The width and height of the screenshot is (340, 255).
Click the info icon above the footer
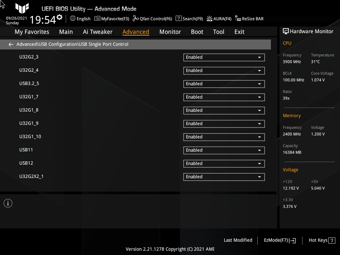(8, 203)
